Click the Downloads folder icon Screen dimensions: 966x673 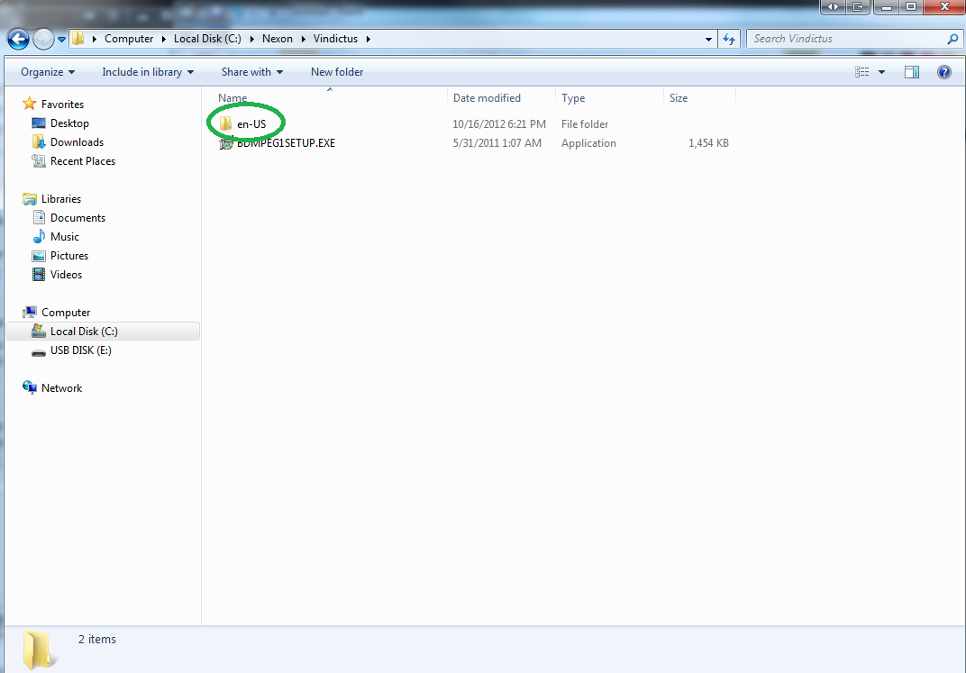tap(38, 142)
